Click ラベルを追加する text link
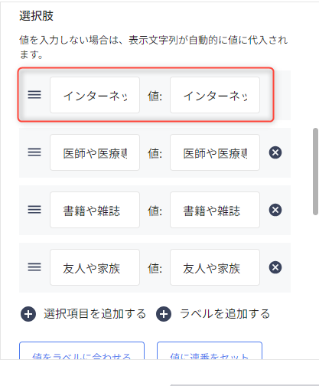The image size is (319, 386). (225, 314)
